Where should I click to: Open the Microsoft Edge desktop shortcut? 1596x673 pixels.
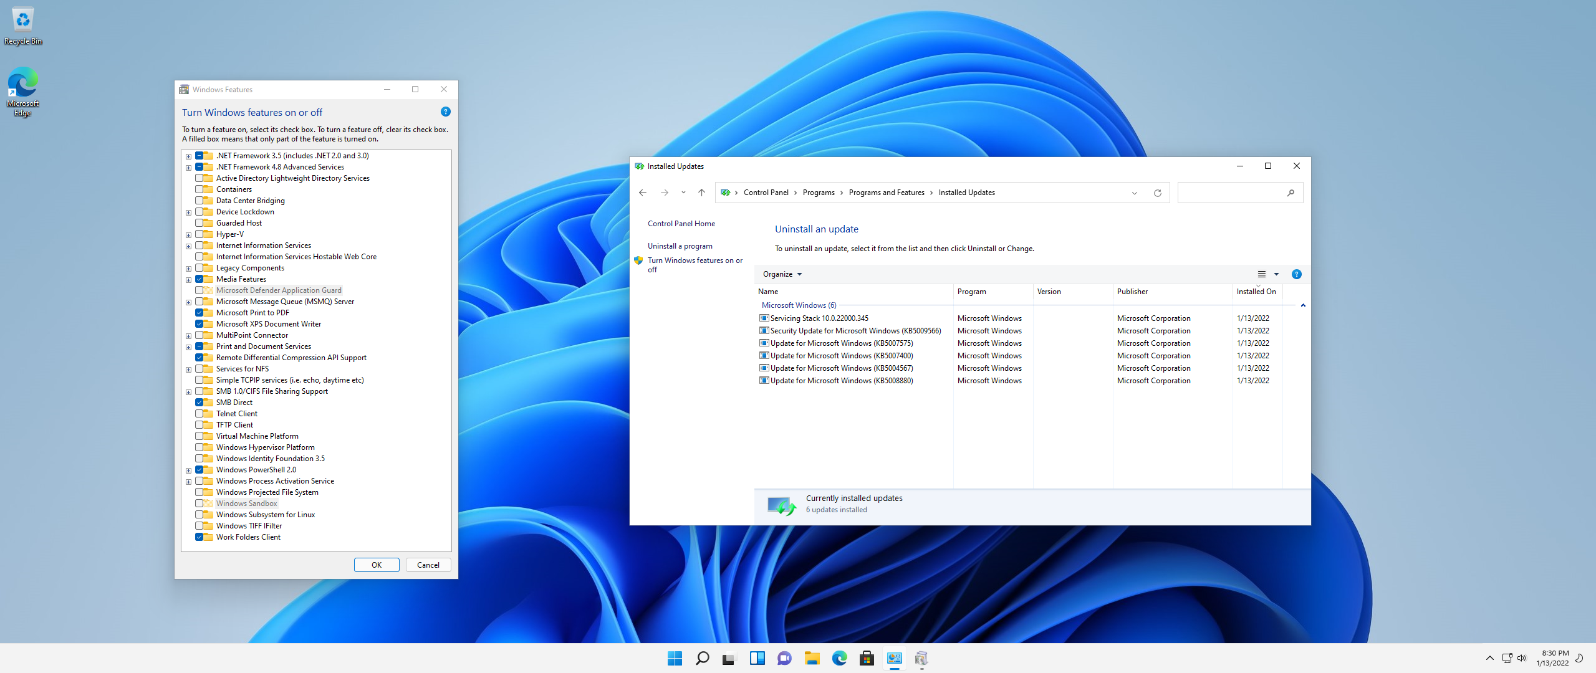point(23,92)
